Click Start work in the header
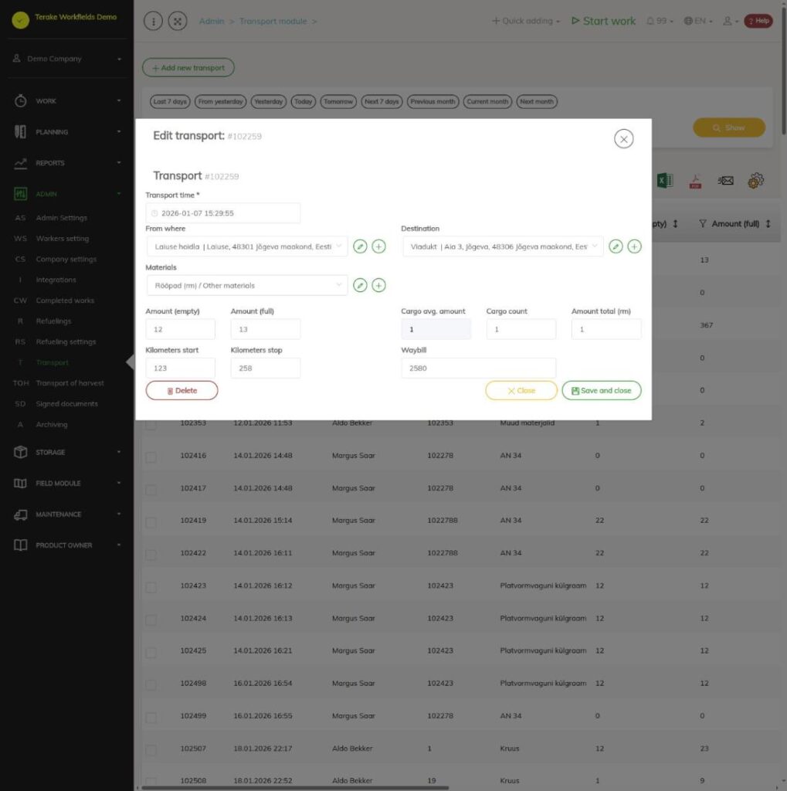This screenshot has width=787, height=791. [x=603, y=21]
